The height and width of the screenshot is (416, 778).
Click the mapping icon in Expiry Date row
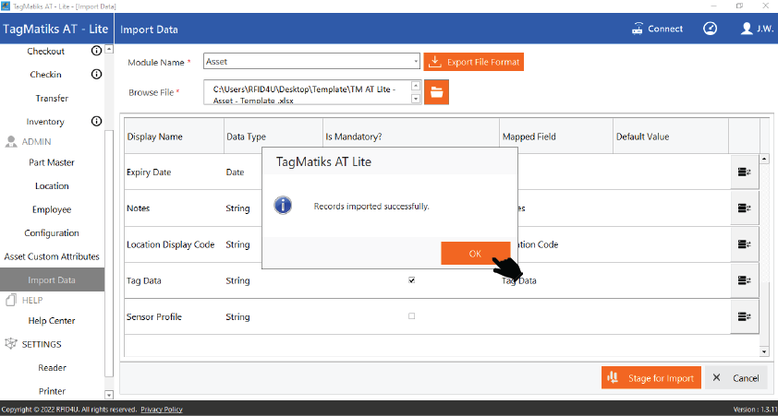pos(744,172)
